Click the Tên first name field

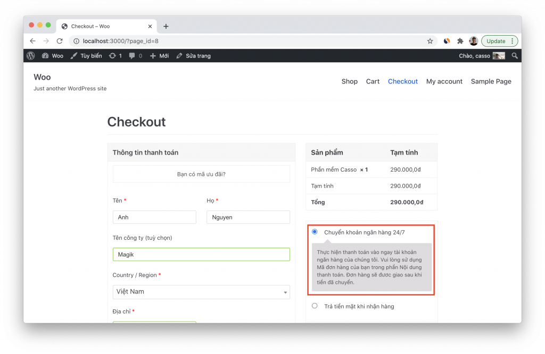pos(154,217)
